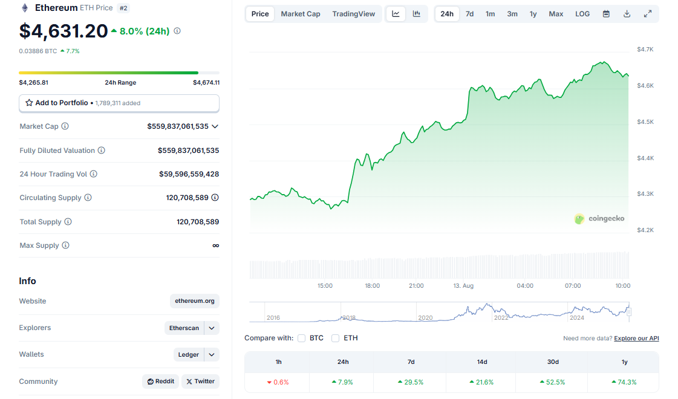Click the 0.6% 1h change cell
This screenshot has width=678, height=399.
278,382
